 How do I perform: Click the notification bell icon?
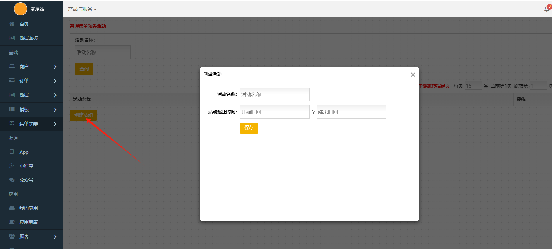click(547, 9)
